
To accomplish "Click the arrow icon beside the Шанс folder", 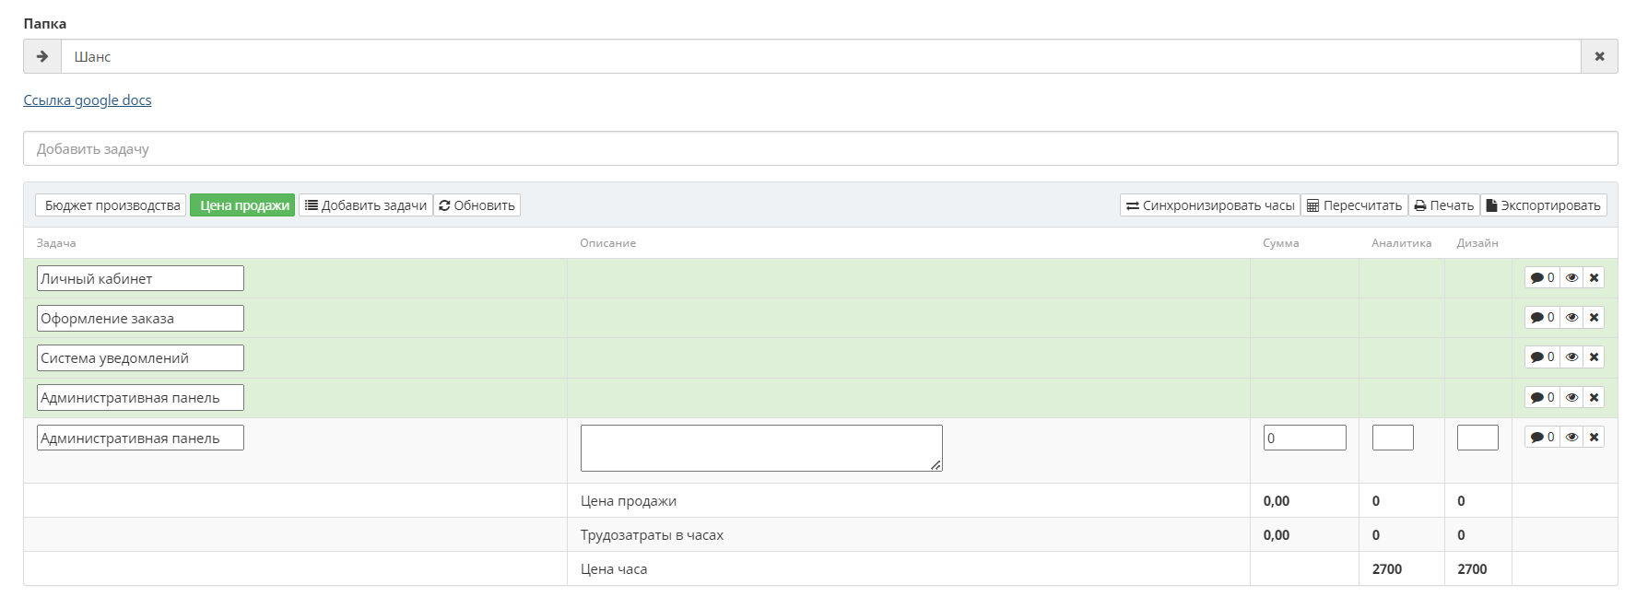I will point(42,56).
